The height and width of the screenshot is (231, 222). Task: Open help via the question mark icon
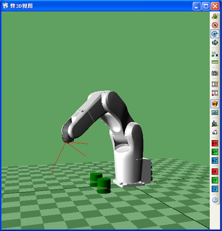click(215, 200)
